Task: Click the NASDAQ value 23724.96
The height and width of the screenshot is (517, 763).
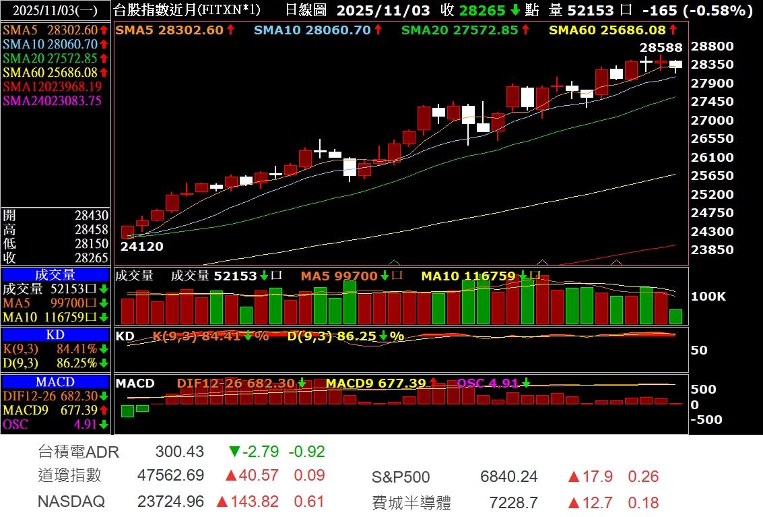Action: tap(170, 501)
